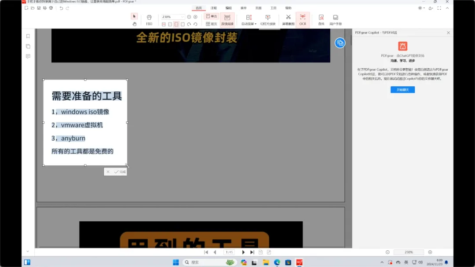Open the find (查找) tool
Image resolution: width=475 pixels, height=267 pixels.
click(321, 20)
